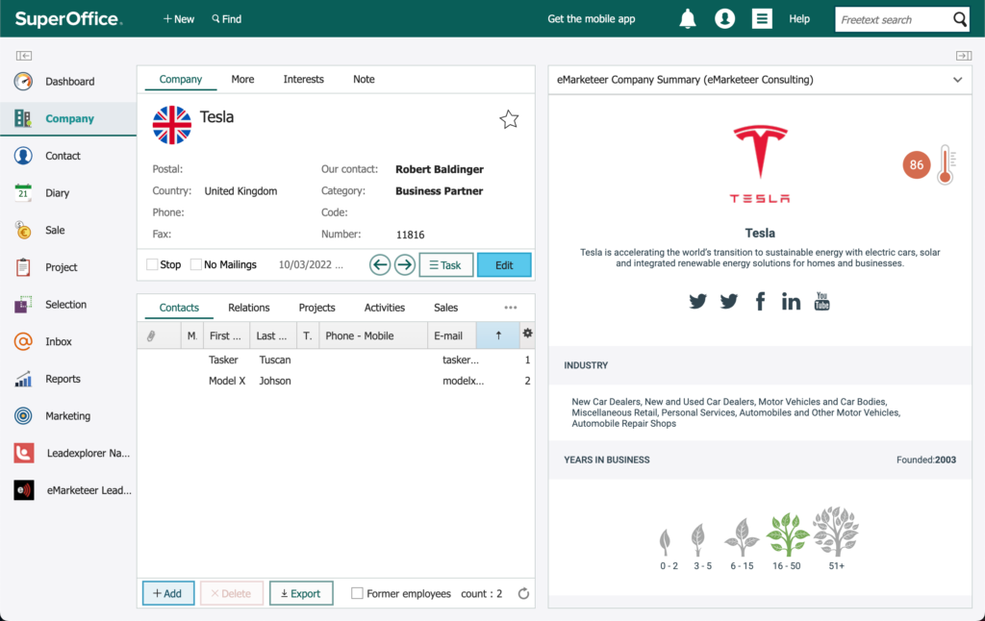Screen dimensions: 985x621
Task: Mark Tesla as favorite with the star
Action: 509,119
